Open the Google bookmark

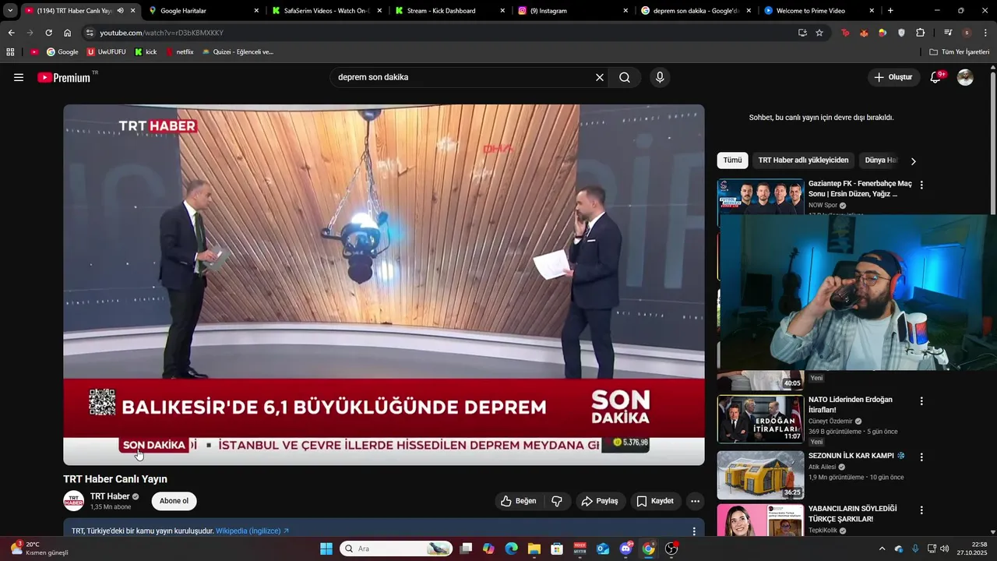point(62,52)
